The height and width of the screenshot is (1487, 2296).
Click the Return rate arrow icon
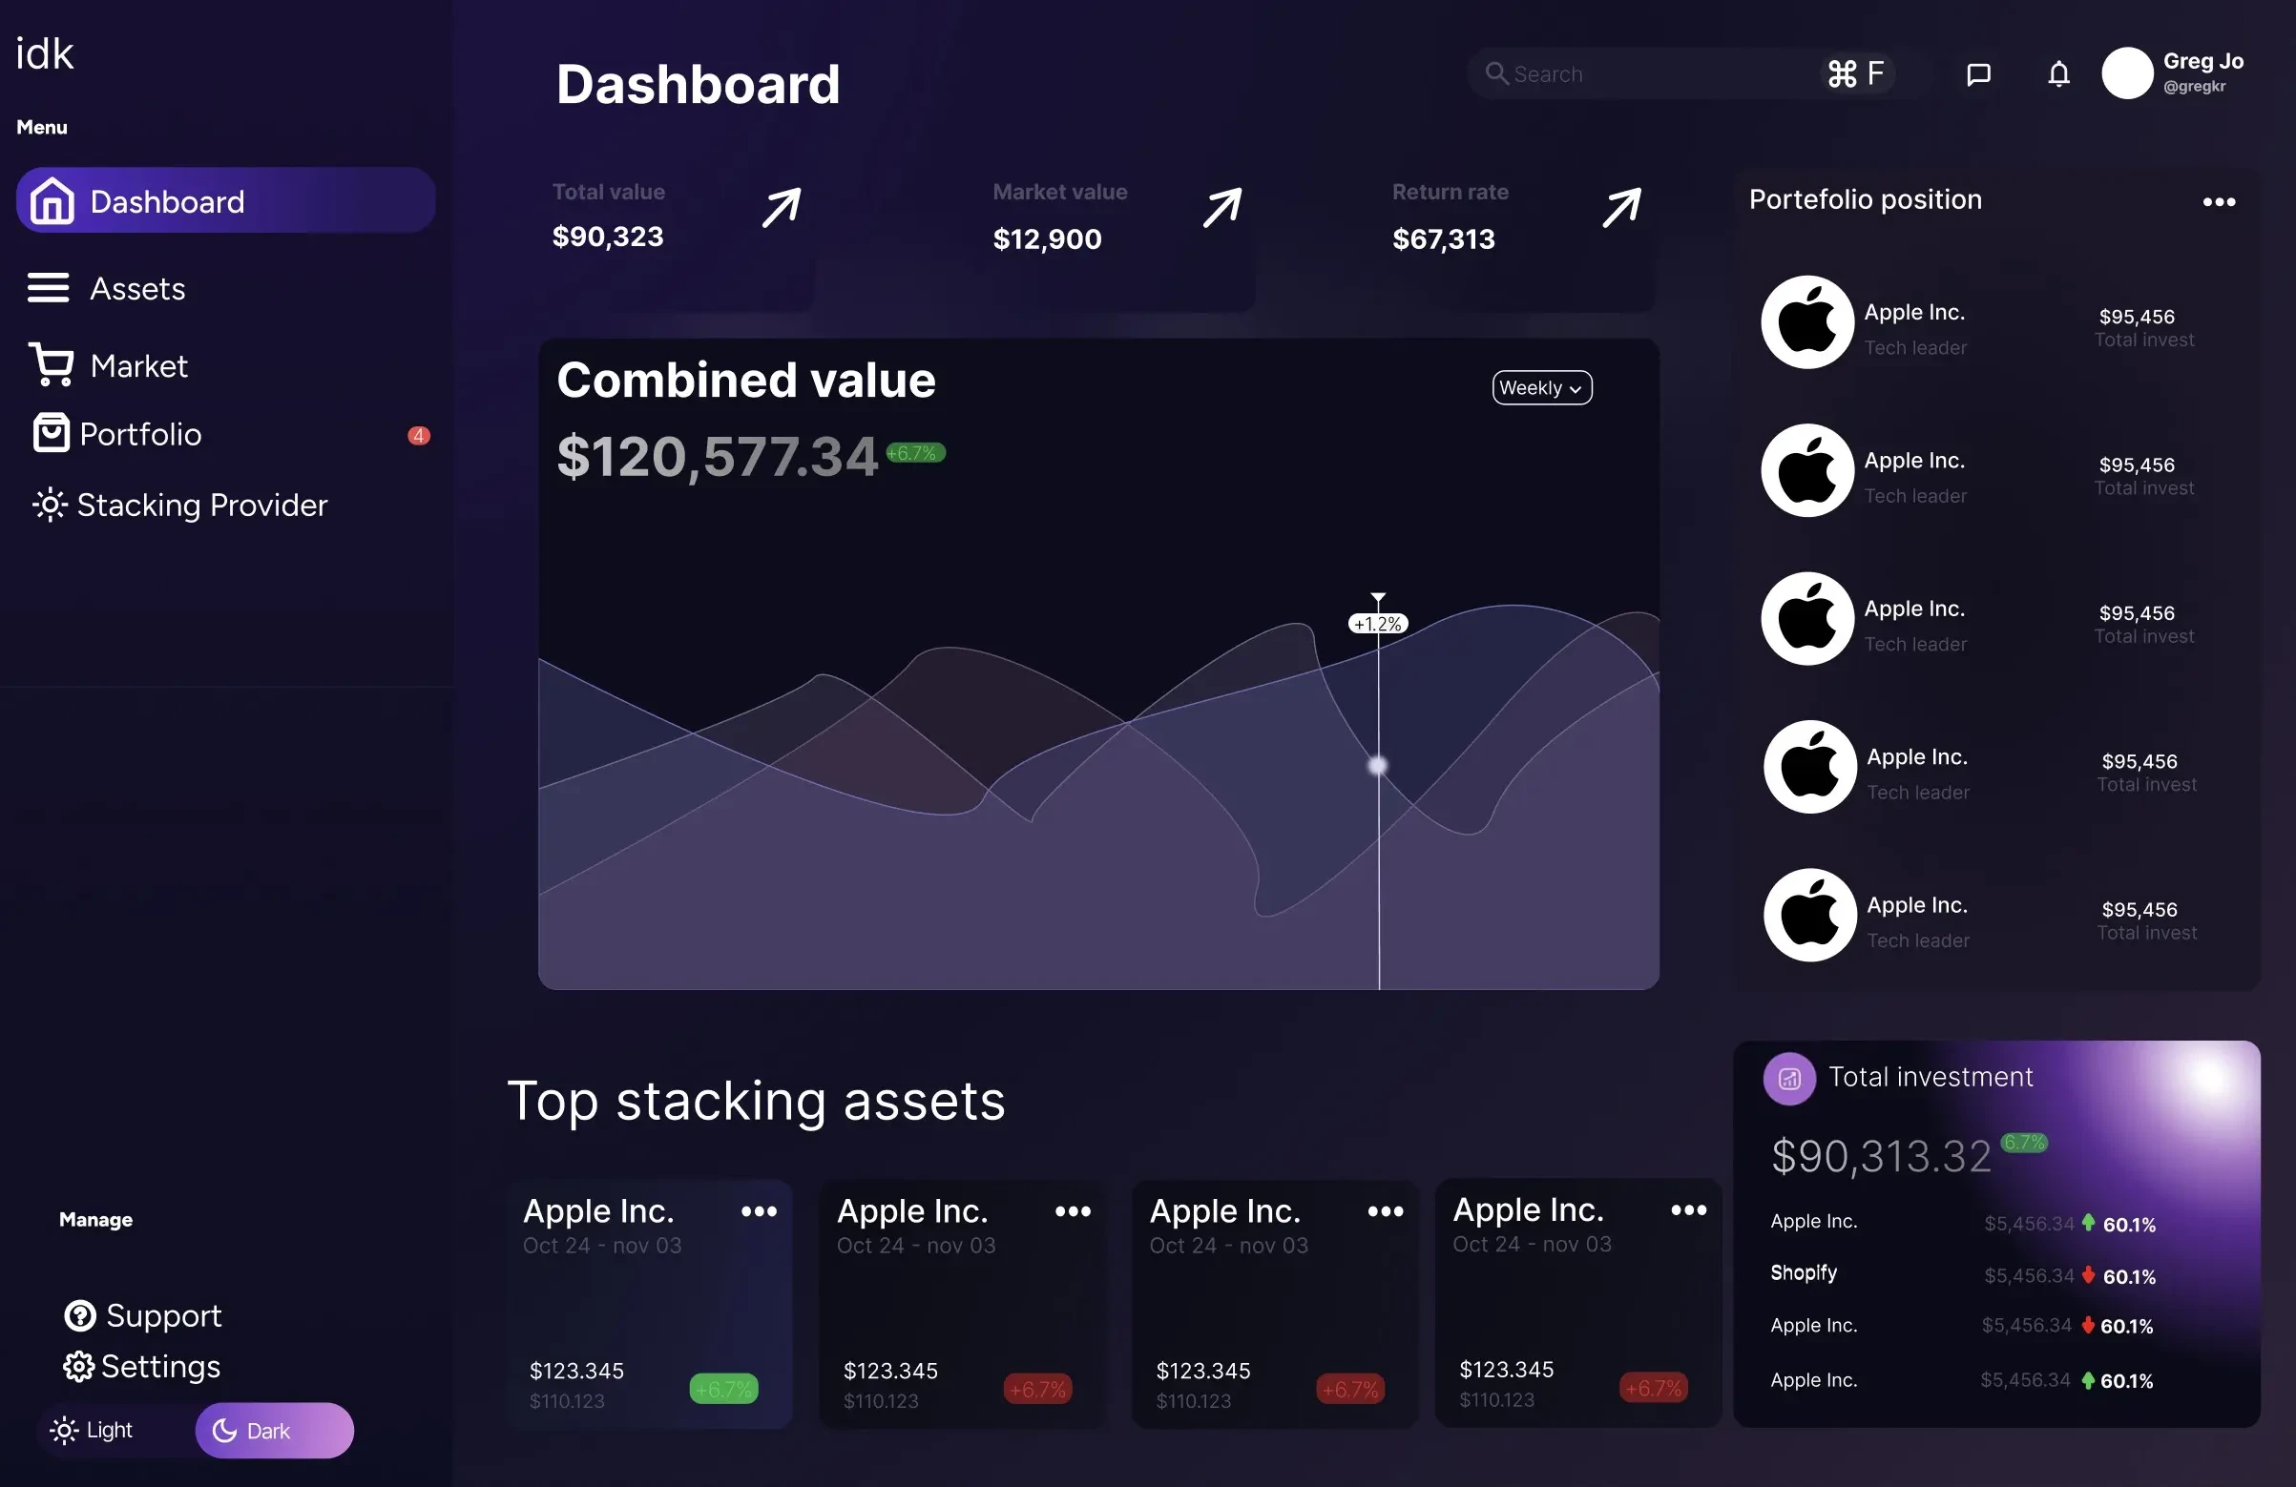1620,207
